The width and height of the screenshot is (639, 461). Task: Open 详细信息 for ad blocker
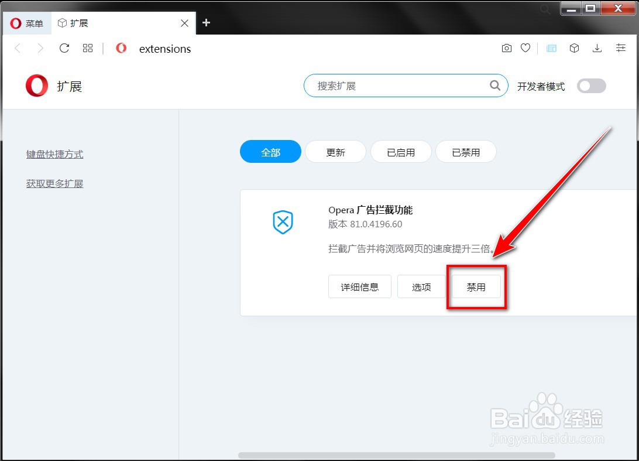tap(360, 287)
